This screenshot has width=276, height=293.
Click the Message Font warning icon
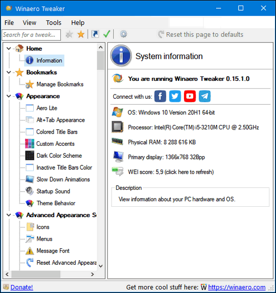29,251
